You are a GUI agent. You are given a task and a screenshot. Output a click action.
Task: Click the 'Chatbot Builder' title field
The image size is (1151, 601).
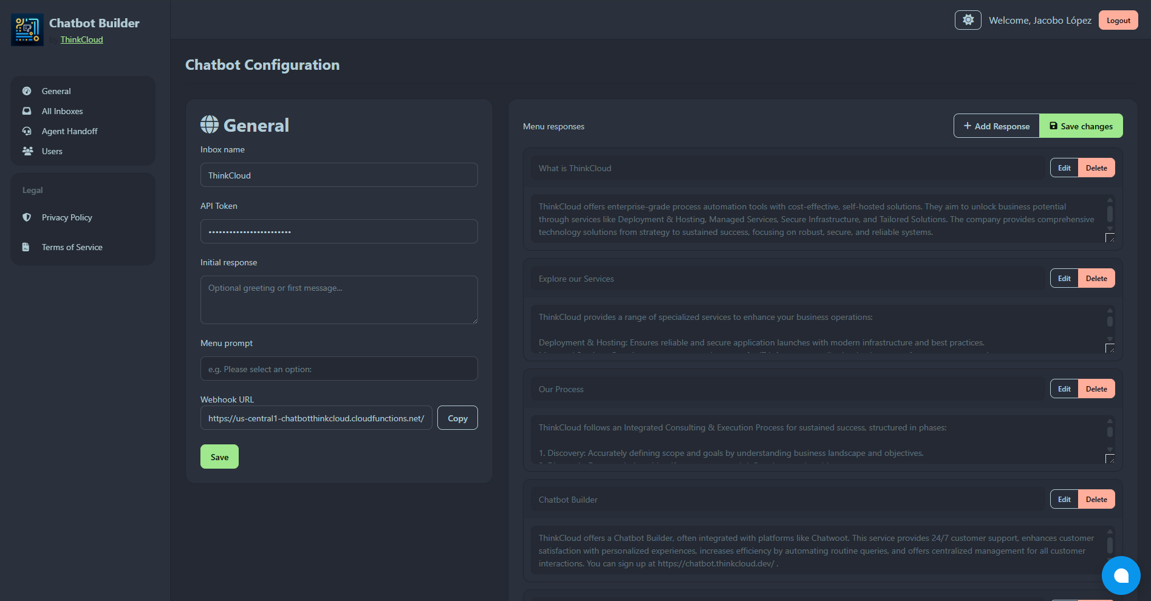(x=788, y=499)
